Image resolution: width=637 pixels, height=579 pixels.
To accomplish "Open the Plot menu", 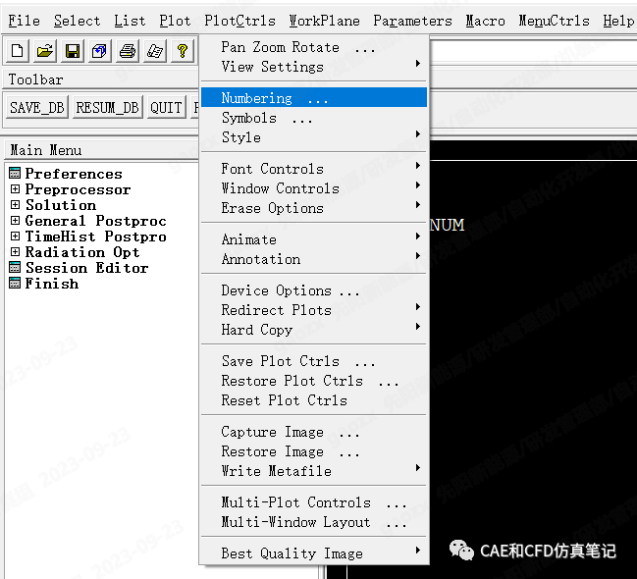I will (175, 21).
